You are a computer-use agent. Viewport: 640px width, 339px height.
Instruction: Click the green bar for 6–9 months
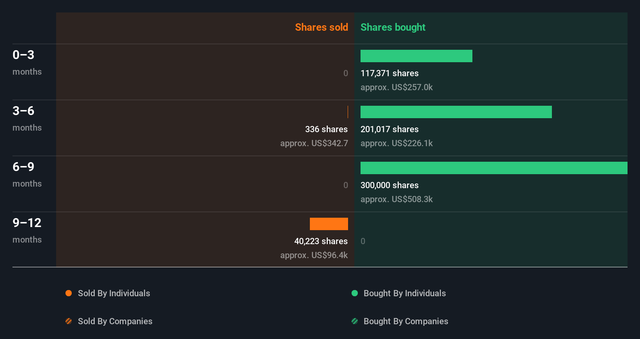tap(494, 168)
